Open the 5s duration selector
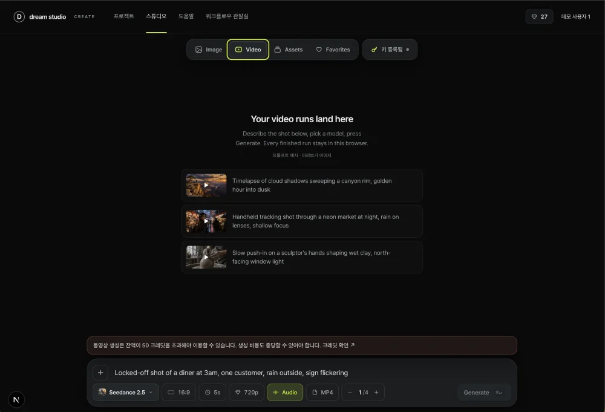This screenshot has height=412, width=605. click(212, 392)
